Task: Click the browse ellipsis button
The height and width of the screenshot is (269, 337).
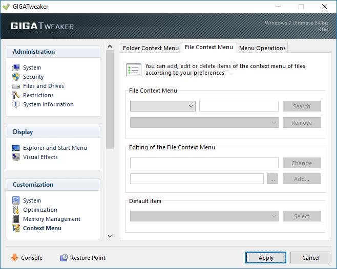Action: [x=273, y=179]
